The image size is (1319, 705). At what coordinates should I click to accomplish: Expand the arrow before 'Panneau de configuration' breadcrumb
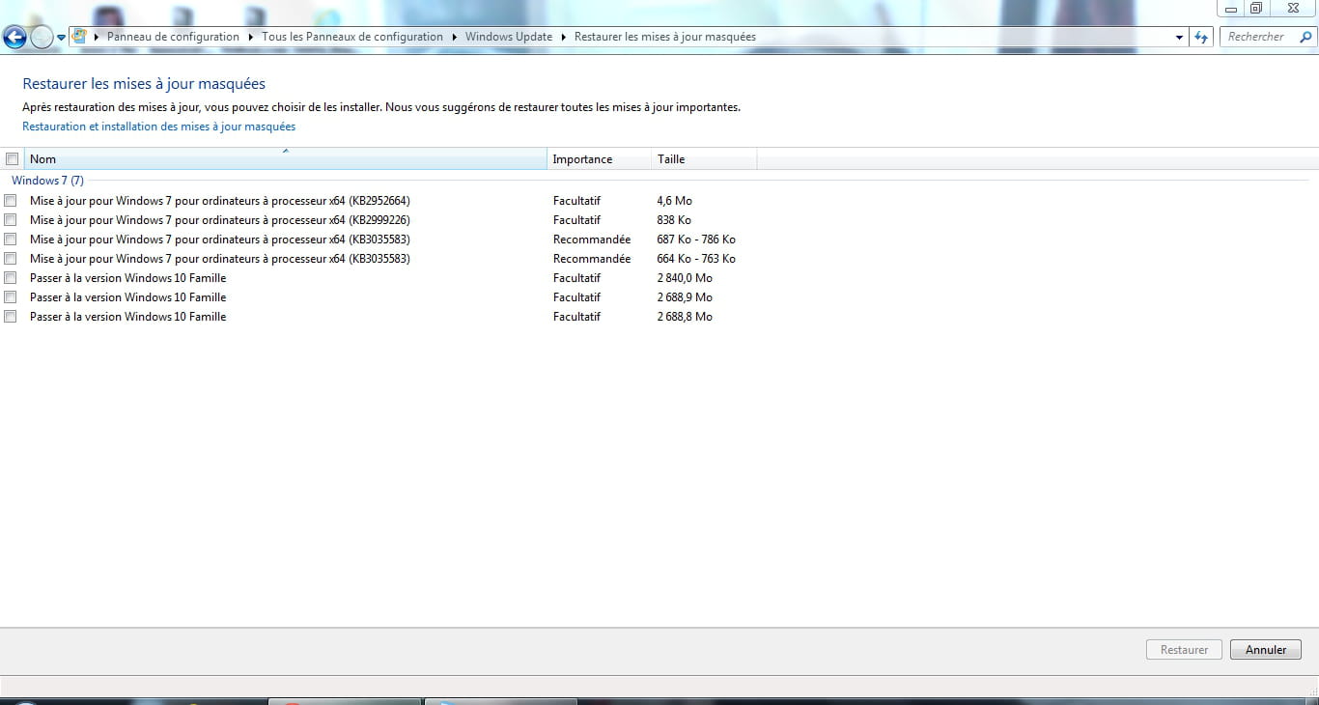coord(97,37)
